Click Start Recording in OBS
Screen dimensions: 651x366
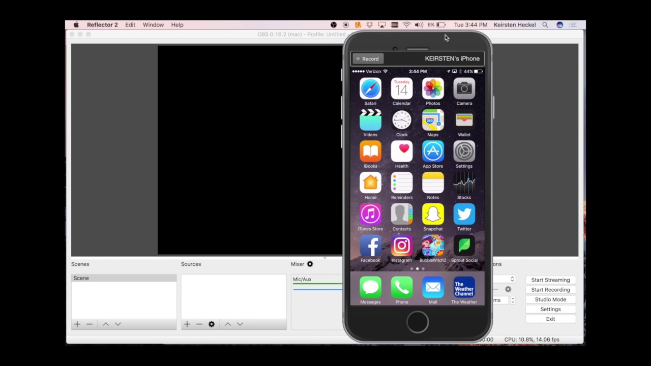click(550, 290)
